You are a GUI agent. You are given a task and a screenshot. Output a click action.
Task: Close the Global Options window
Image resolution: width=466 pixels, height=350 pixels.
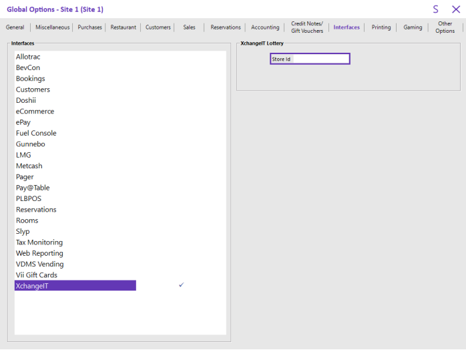point(455,9)
